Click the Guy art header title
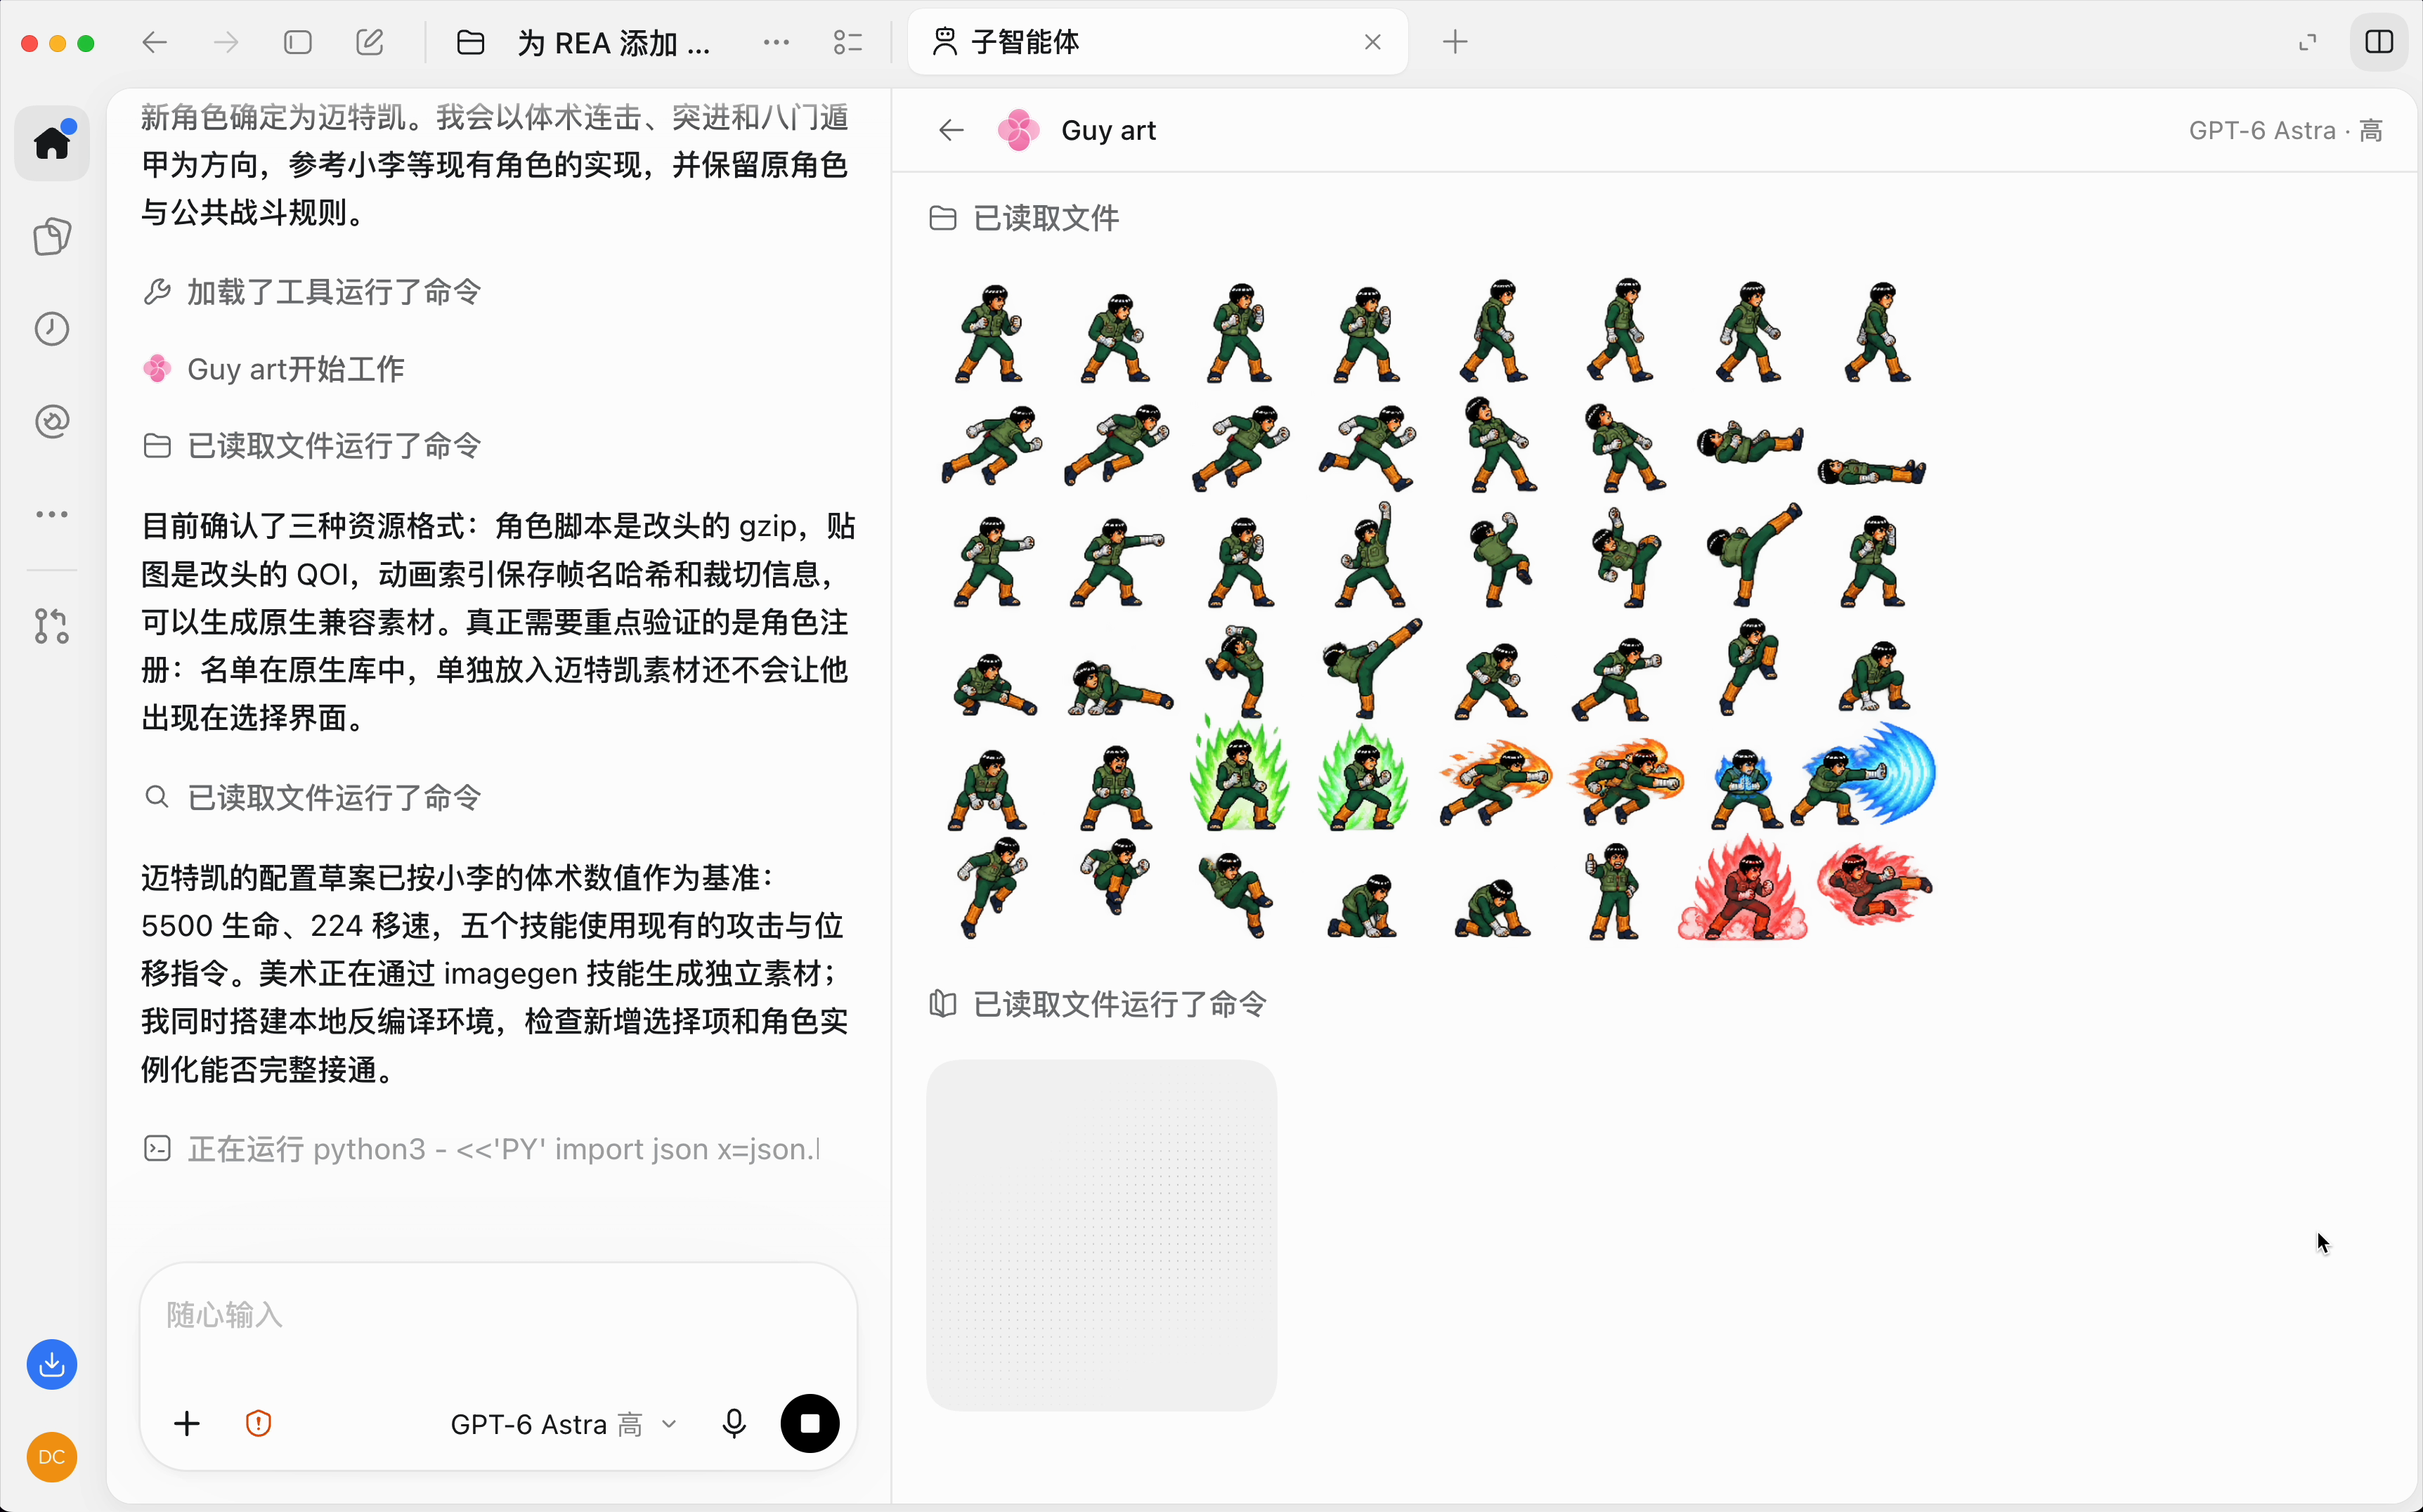 (1108, 130)
